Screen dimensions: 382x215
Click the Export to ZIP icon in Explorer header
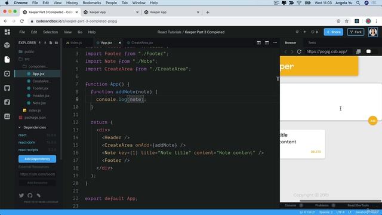39,42
